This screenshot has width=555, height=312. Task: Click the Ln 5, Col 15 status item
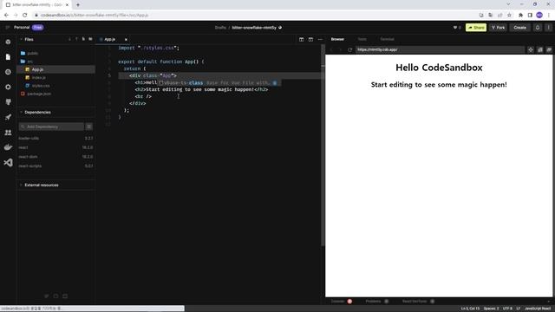pyautogui.click(x=470, y=309)
